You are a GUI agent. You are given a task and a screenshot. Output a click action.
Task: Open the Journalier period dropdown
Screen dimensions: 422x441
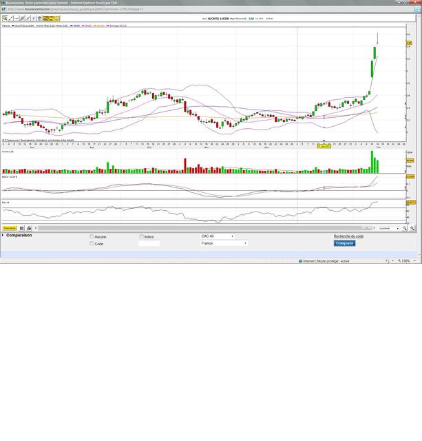coord(389,228)
